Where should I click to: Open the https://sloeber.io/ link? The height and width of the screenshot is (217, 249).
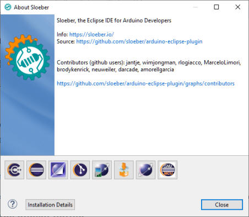click(91, 34)
